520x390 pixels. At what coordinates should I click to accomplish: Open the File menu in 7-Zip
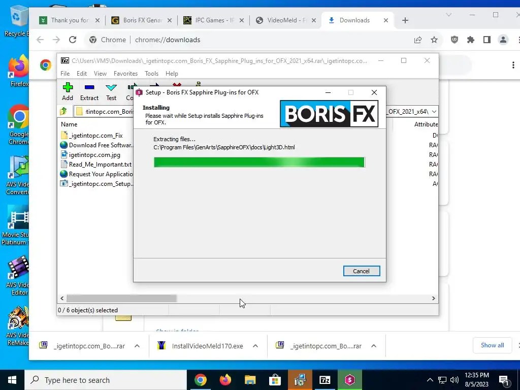[x=65, y=74]
